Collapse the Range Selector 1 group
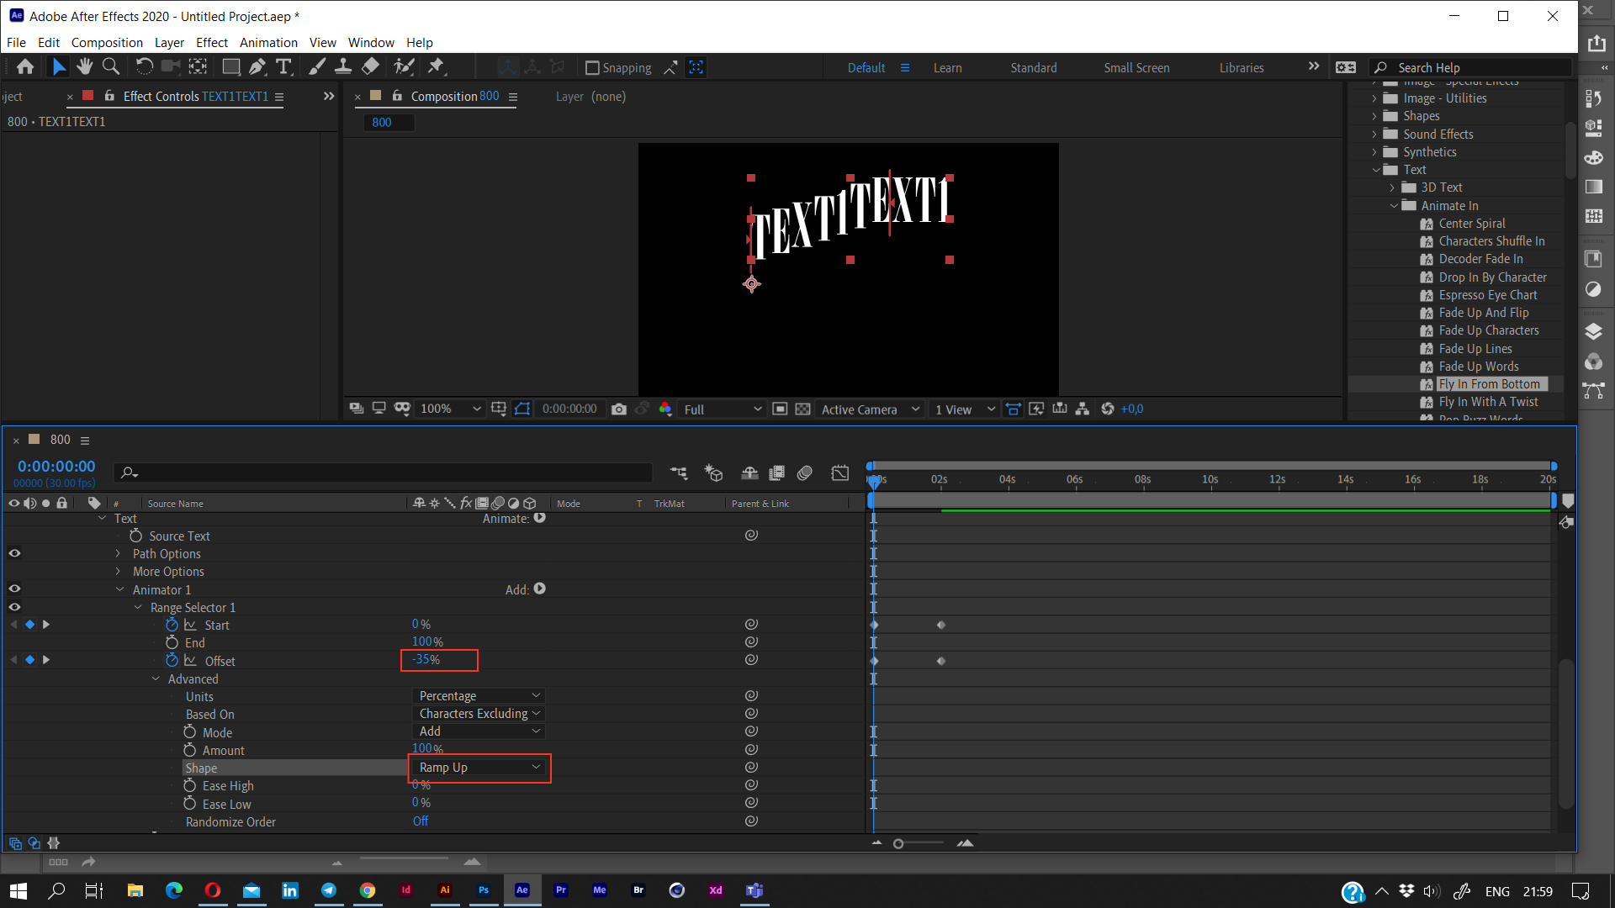 point(140,607)
